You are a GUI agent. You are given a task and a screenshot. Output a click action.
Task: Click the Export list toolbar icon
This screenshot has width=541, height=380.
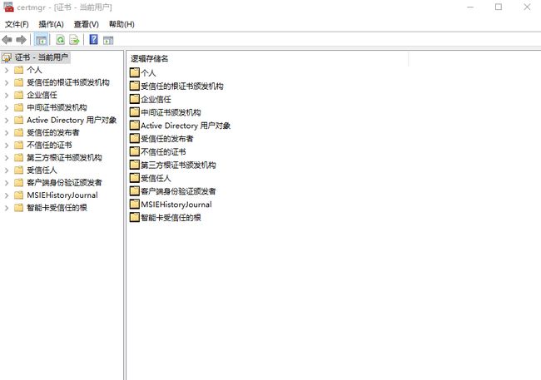[74, 40]
